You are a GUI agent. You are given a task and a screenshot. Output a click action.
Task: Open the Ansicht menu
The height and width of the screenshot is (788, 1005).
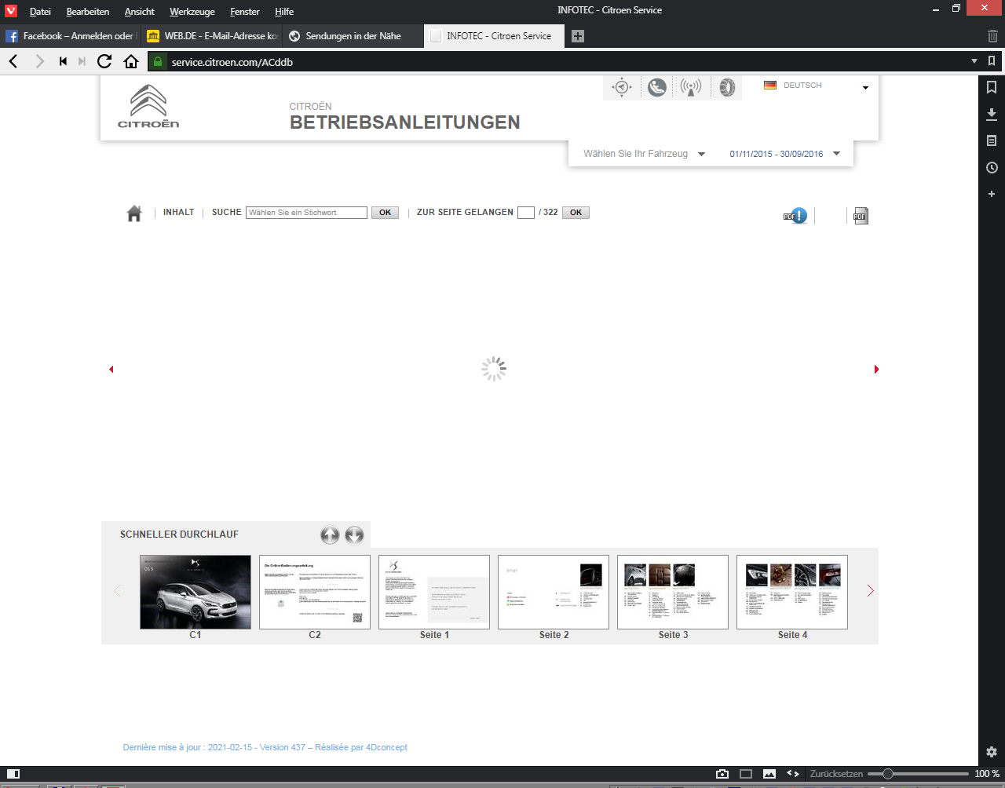tap(140, 12)
